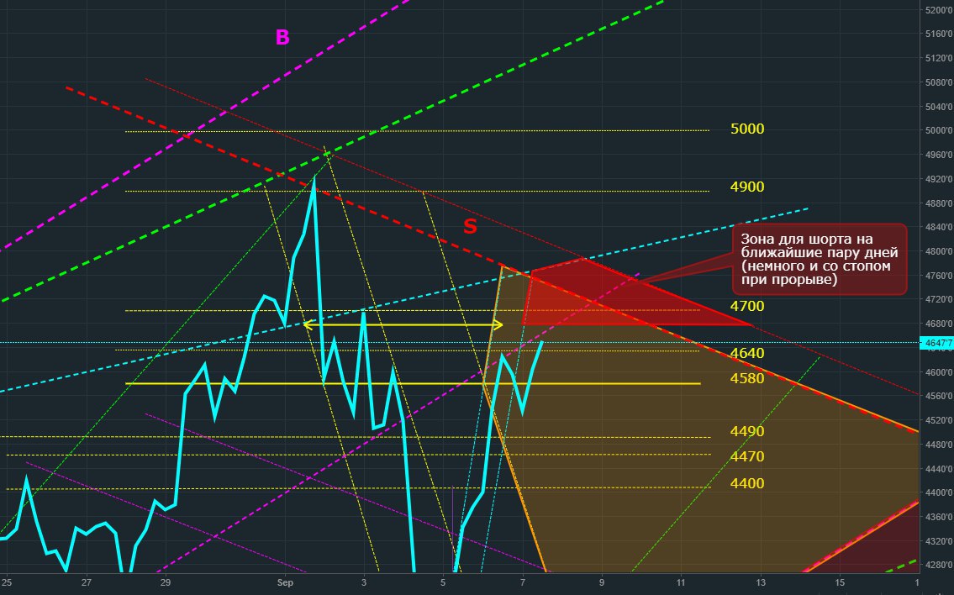Click the 4280'0 price axis tick
Viewport: 954px width, 595px height.
coord(939,566)
